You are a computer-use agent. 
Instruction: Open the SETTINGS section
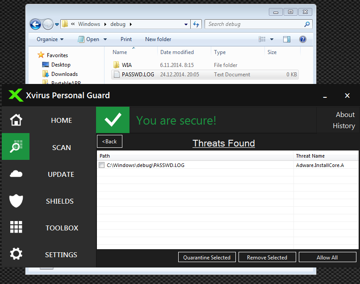(x=61, y=255)
